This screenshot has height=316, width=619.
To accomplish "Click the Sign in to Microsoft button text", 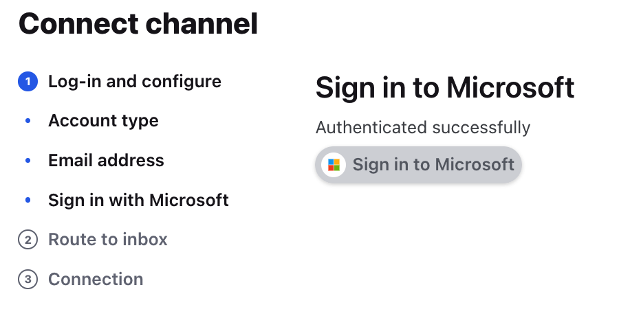I will pos(433,164).
